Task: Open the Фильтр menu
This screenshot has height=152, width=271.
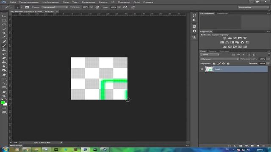Action: pos(103,2)
